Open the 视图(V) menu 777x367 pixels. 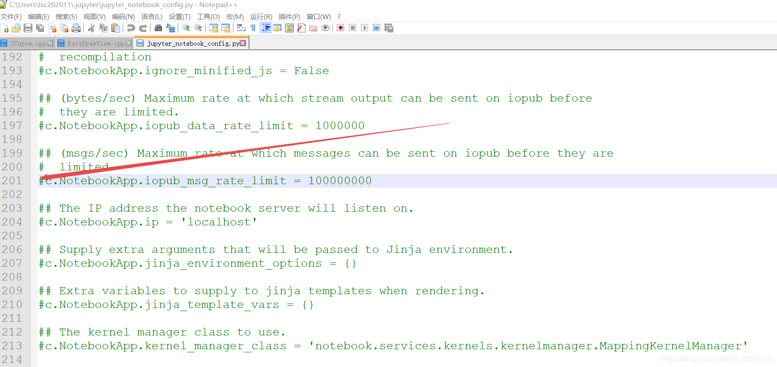(95, 16)
